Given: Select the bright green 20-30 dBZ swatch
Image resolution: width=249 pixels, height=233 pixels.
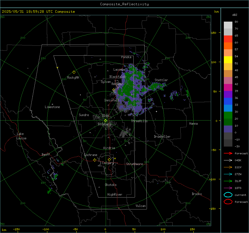Looking at the screenshot, I should [228, 115].
